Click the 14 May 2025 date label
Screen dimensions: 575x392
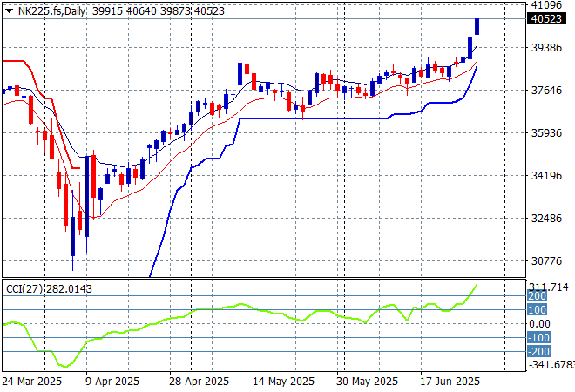pos(283,382)
